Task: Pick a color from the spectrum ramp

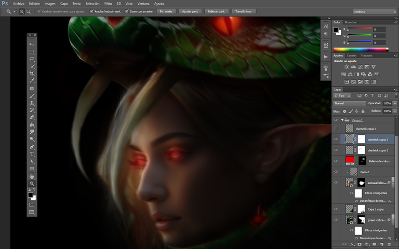Action: [x=361, y=50]
